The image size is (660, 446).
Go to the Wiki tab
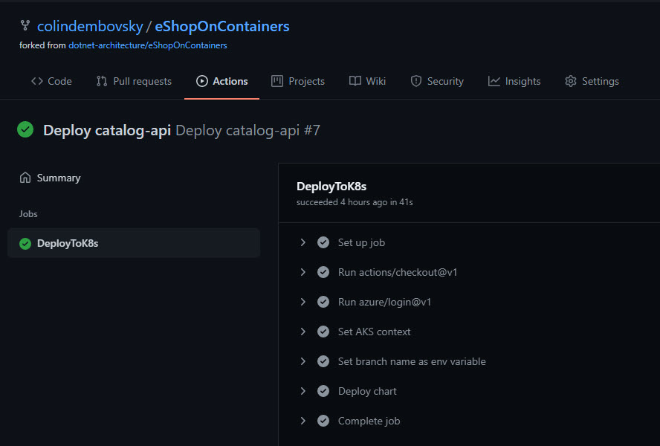[x=367, y=81]
